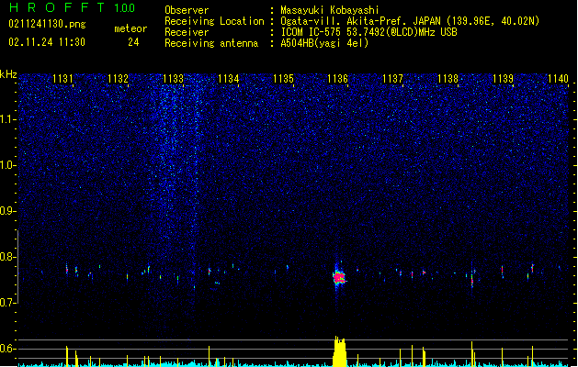Click the A504HB(yagi 4el) antenna text

click(x=324, y=43)
